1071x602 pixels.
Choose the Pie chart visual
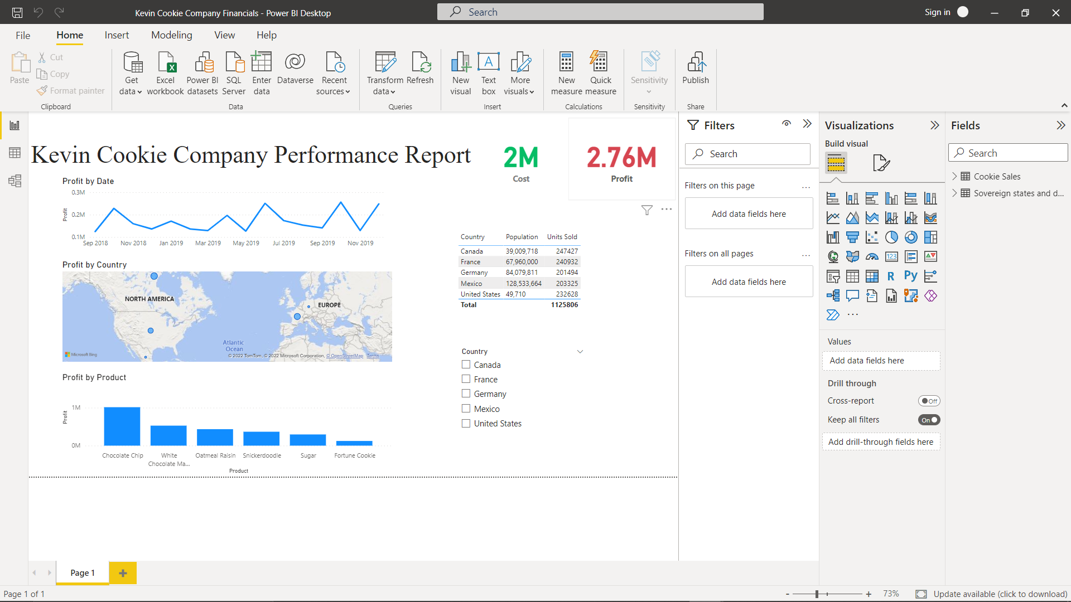(891, 237)
